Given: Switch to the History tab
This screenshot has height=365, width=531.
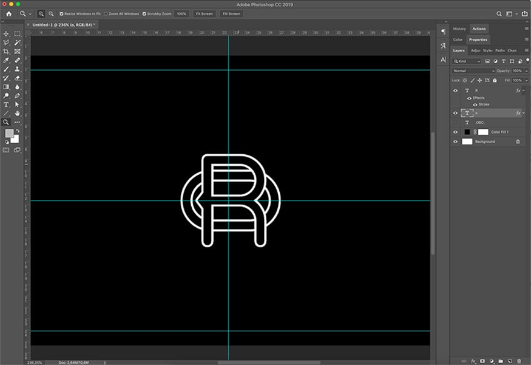Looking at the screenshot, I should pyautogui.click(x=459, y=29).
